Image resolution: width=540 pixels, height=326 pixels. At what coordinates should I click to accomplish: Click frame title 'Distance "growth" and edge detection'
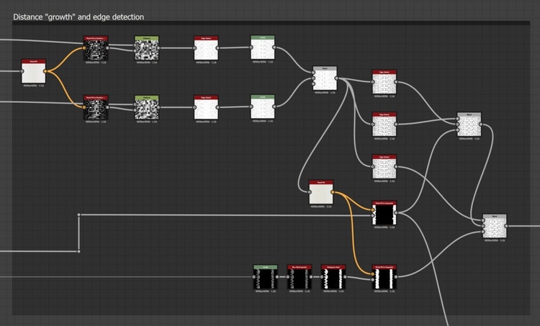(78, 17)
